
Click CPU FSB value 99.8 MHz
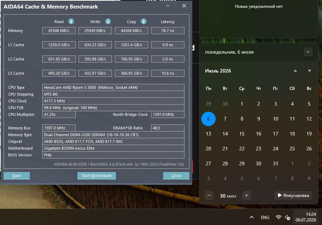point(113,108)
